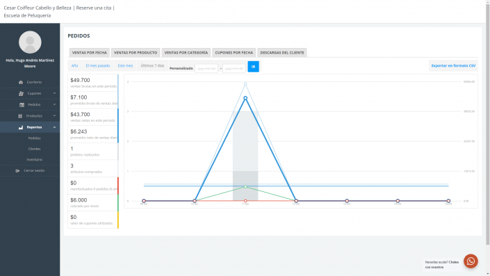Click the green envío peak point

point(245,186)
